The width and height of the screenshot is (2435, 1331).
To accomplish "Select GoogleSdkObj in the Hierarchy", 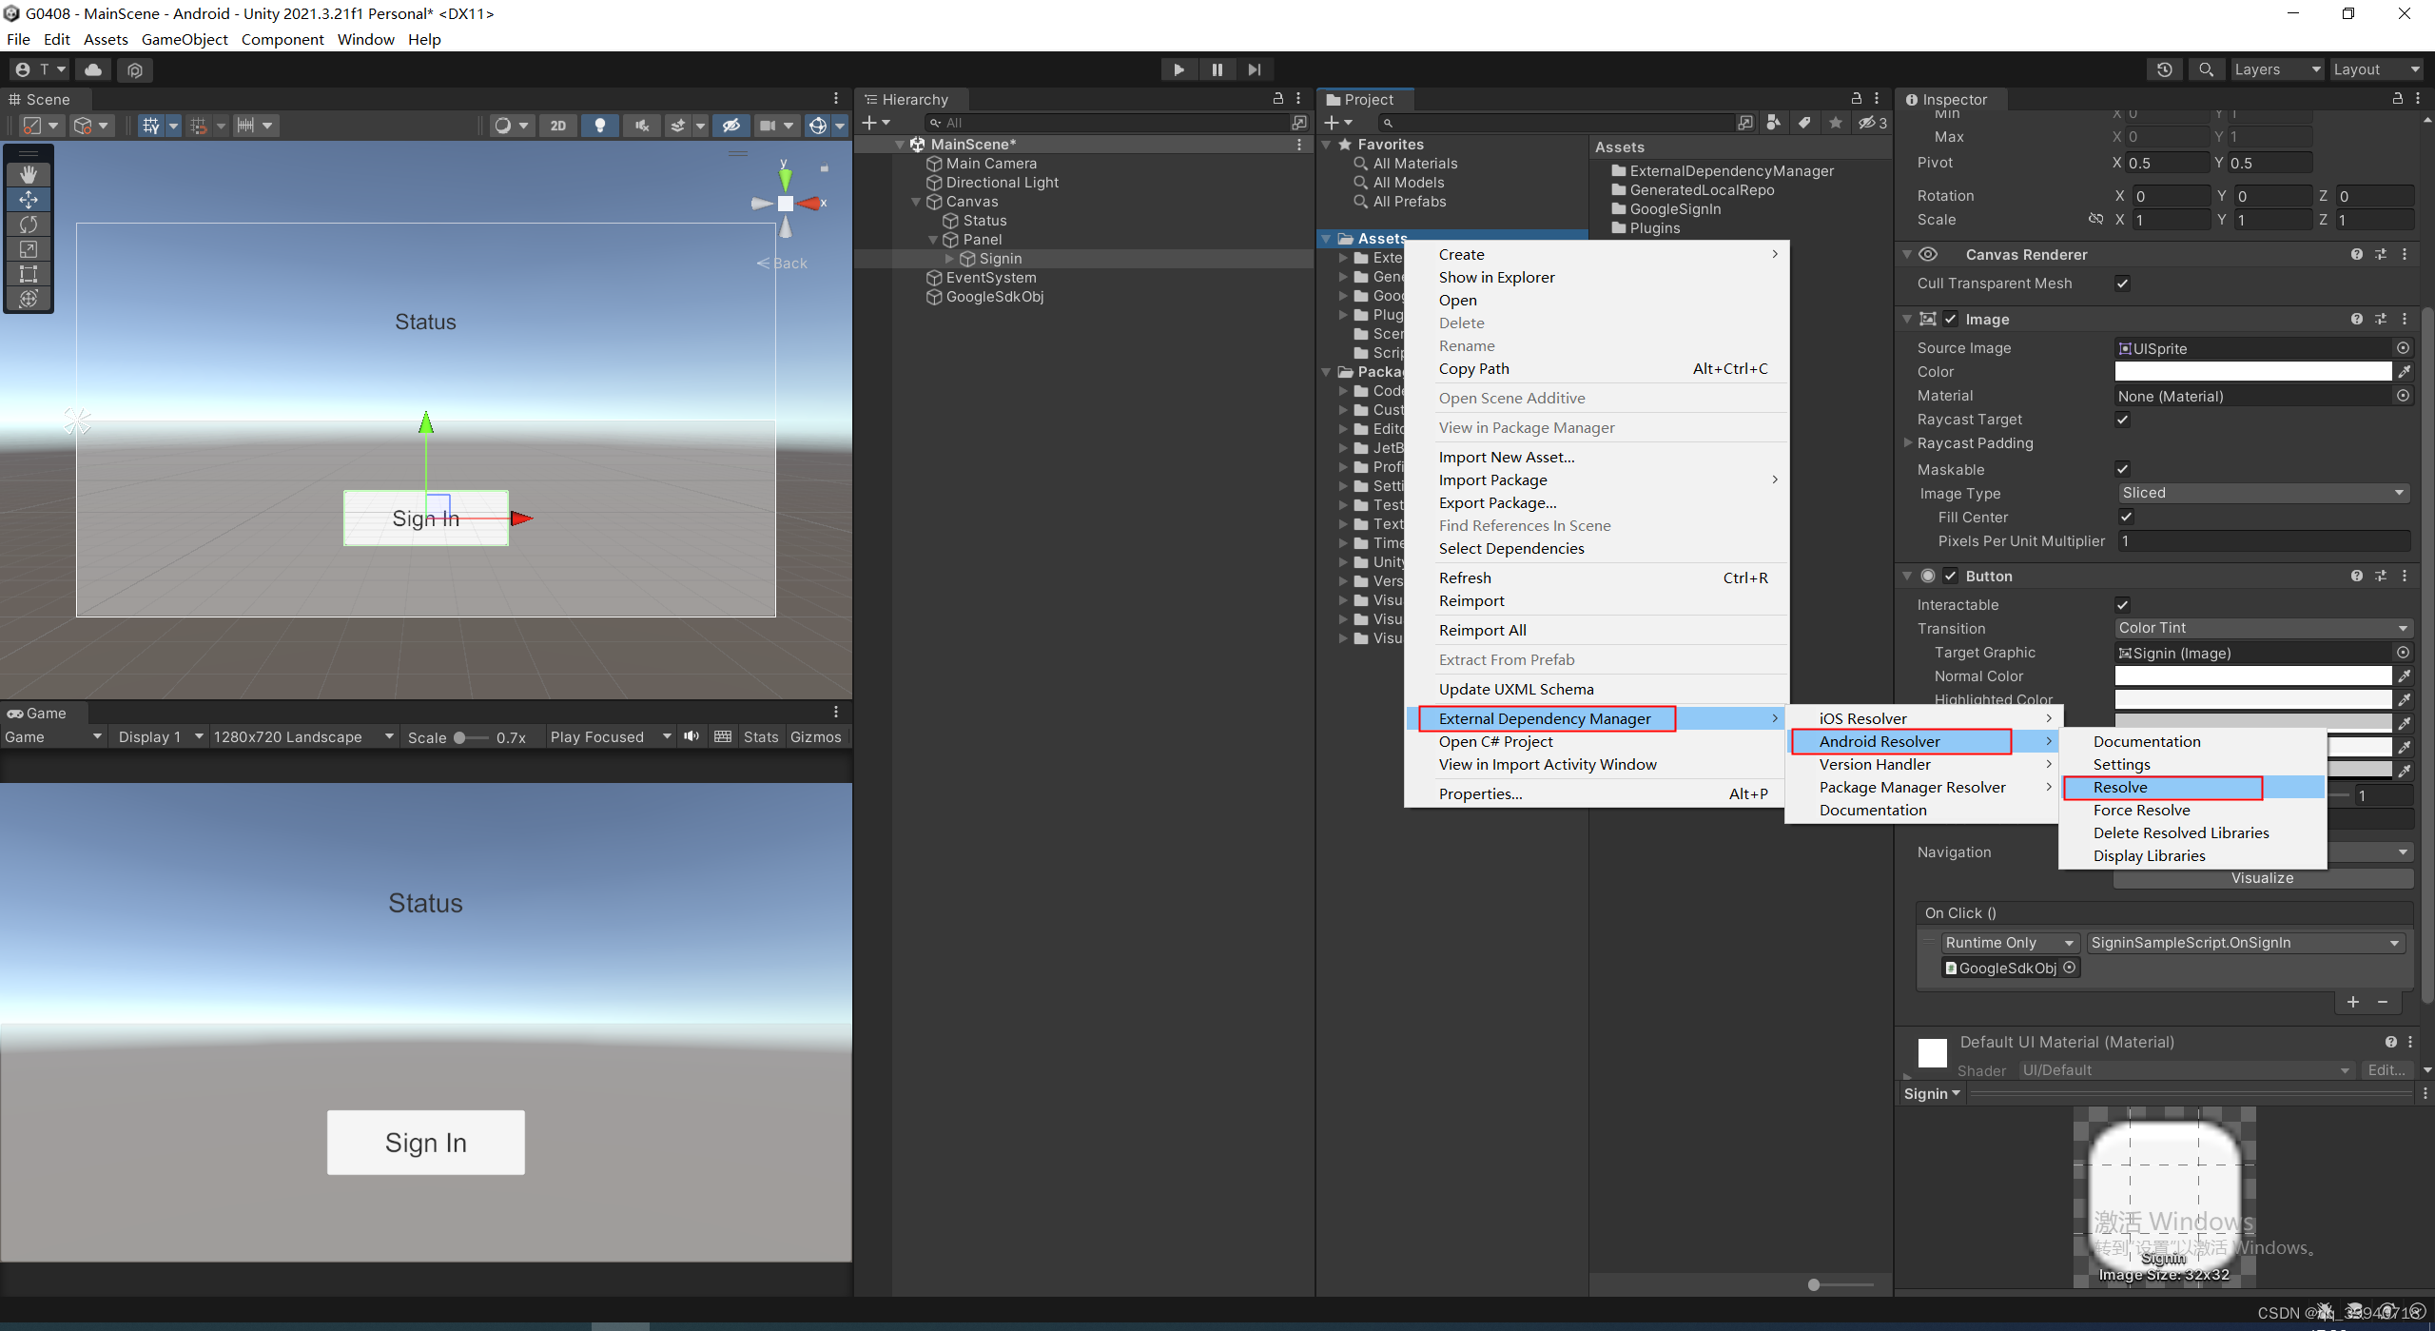I will (x=994, y=297).
